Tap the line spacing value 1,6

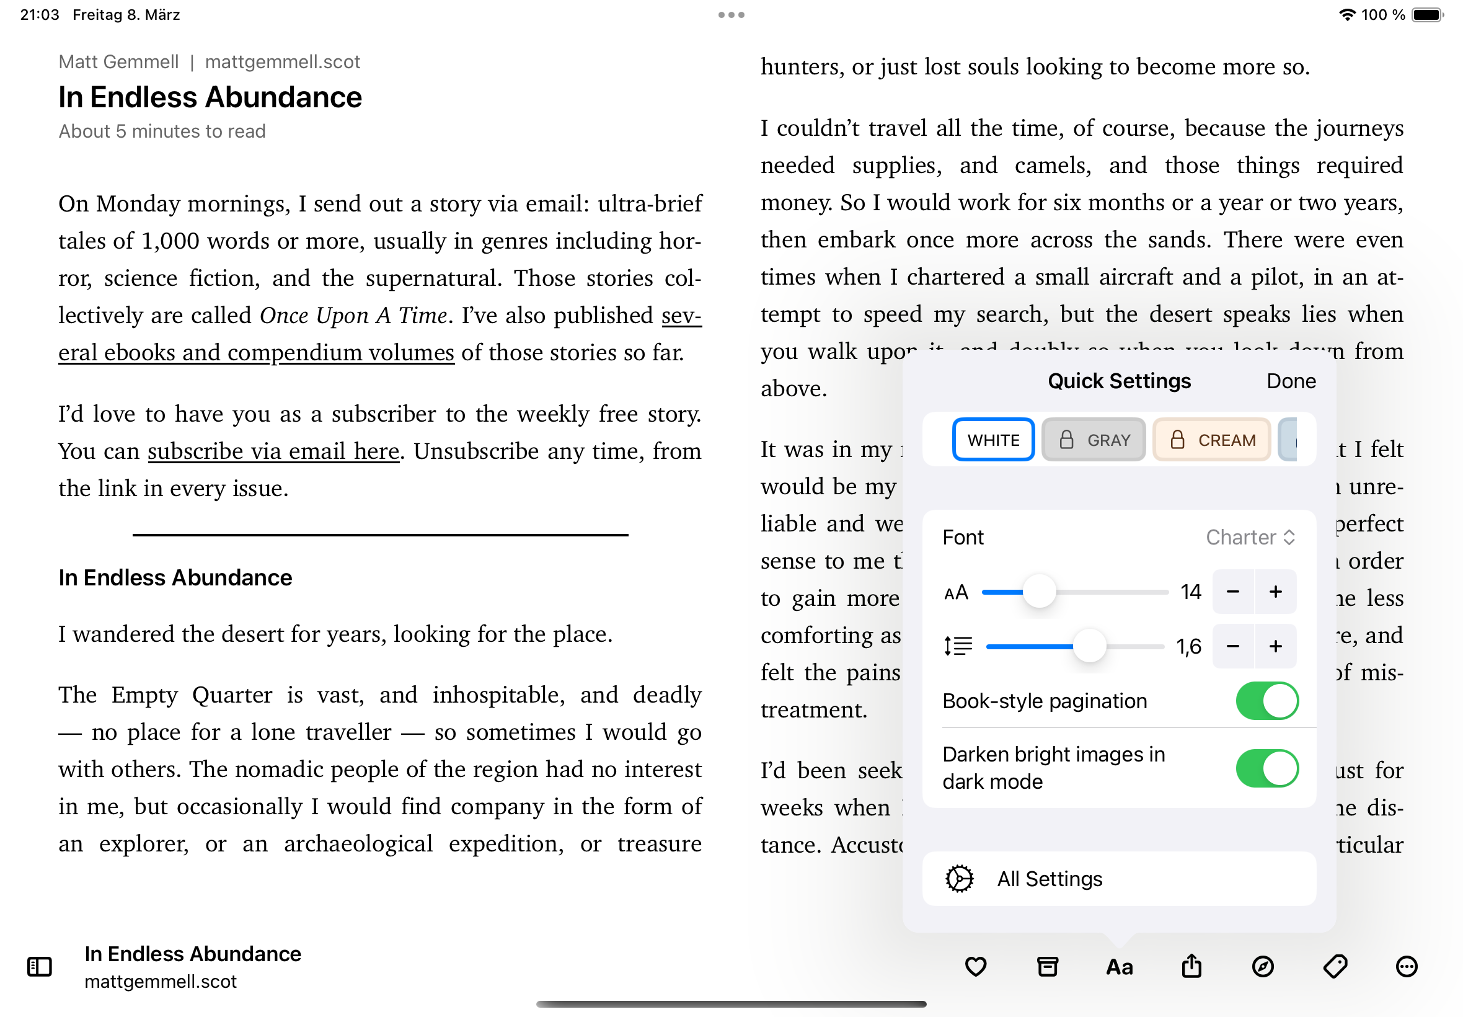click(1188, 646)
